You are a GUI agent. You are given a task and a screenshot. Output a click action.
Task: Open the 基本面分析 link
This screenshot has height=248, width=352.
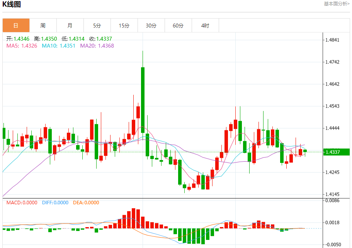click(337, 4)
